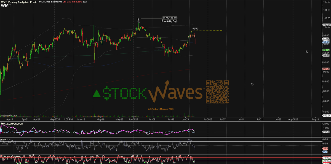The image size is (331, 164).
Task: Click the blue 96.48 price tag
Action: coord(326,42)
